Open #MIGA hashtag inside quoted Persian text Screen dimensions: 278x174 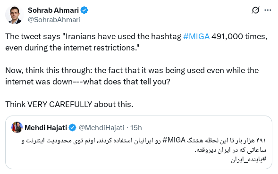[x=174, y=141]
